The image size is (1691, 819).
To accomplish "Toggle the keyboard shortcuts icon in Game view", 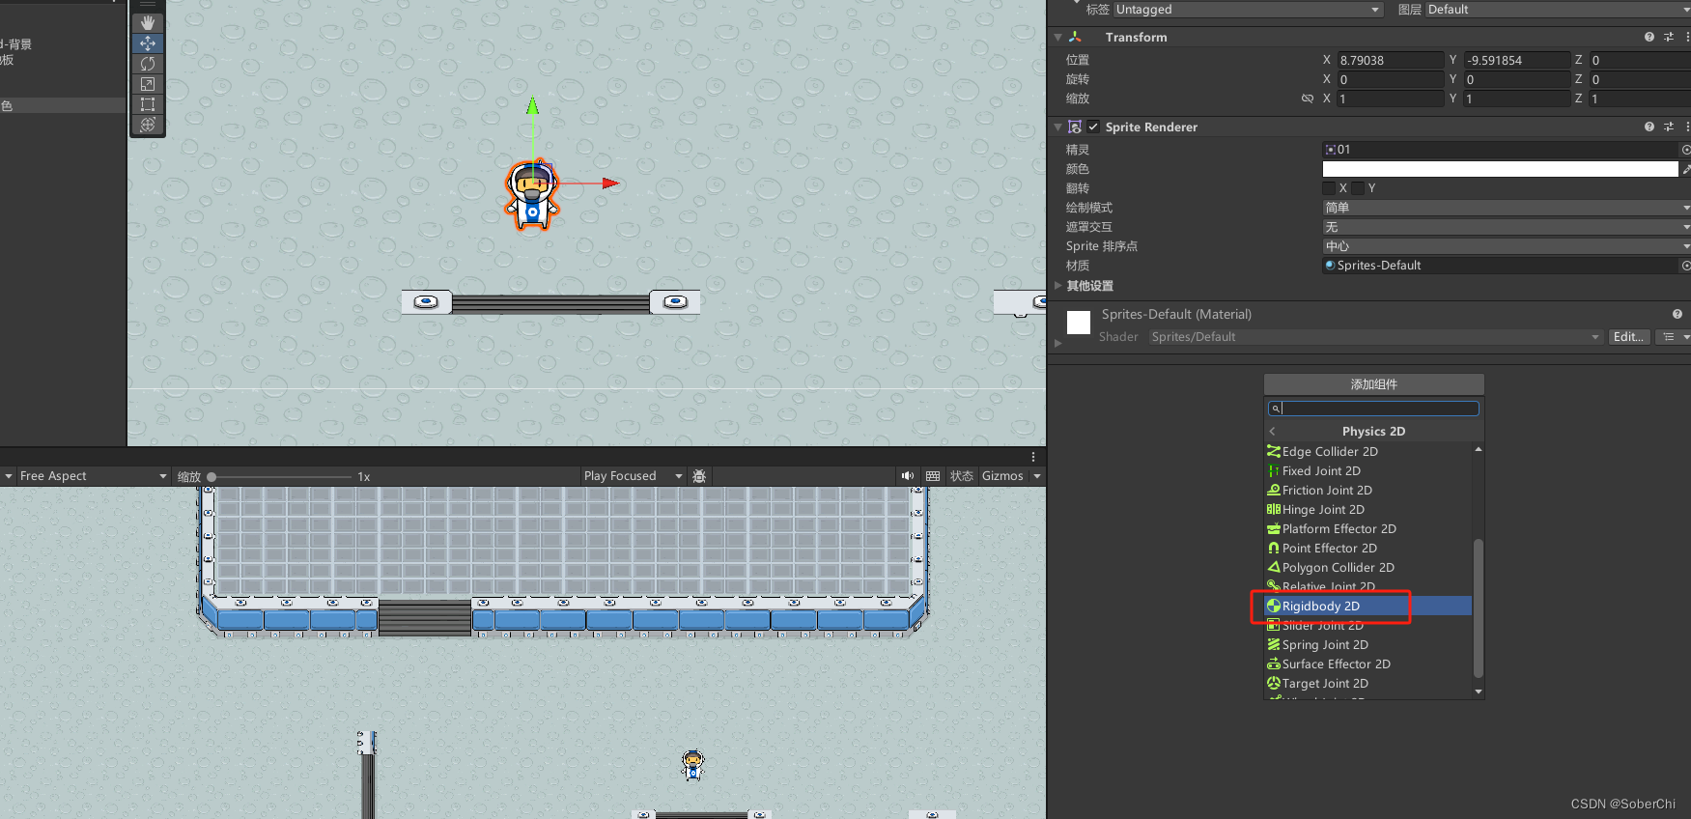I will click(933, 476).
